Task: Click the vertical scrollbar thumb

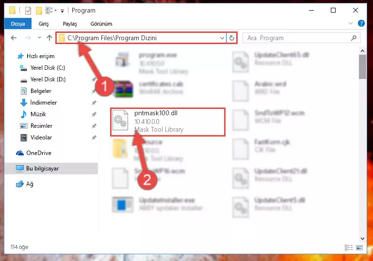Action: tap(362, 67)
